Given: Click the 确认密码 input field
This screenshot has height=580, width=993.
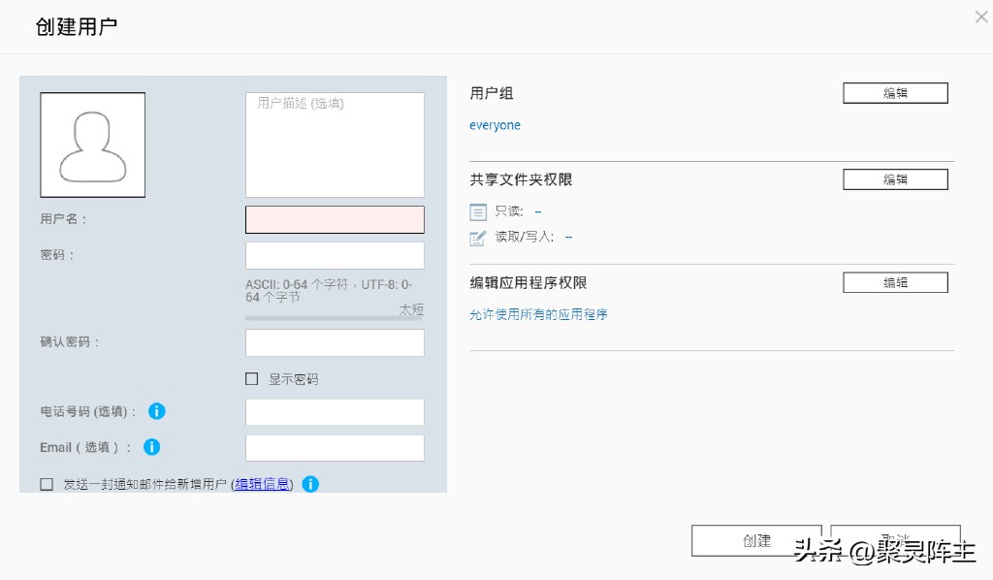Looking at the screenshot, I should (335, 342).
